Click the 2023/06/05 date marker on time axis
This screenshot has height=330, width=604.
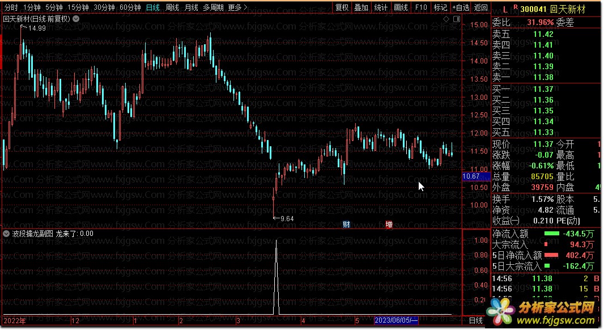[396, 320]
